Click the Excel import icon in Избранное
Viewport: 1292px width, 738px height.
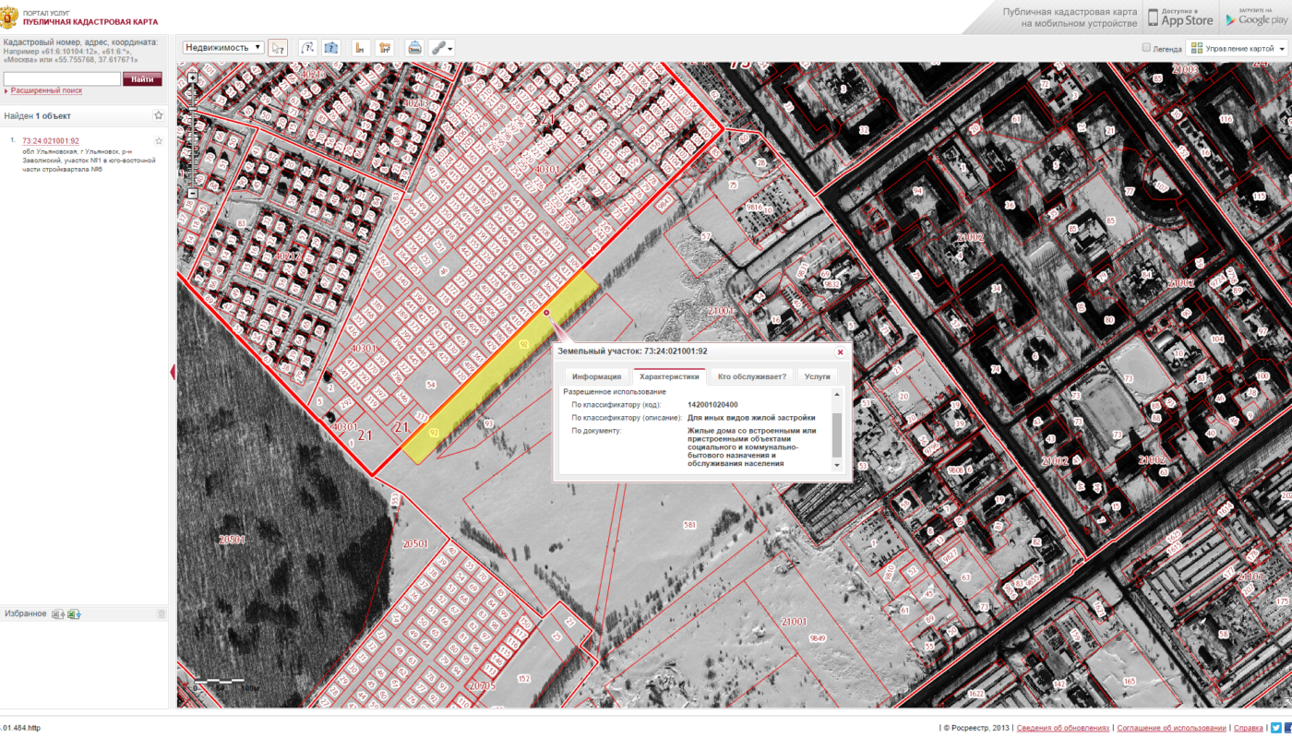coord(74,614)
